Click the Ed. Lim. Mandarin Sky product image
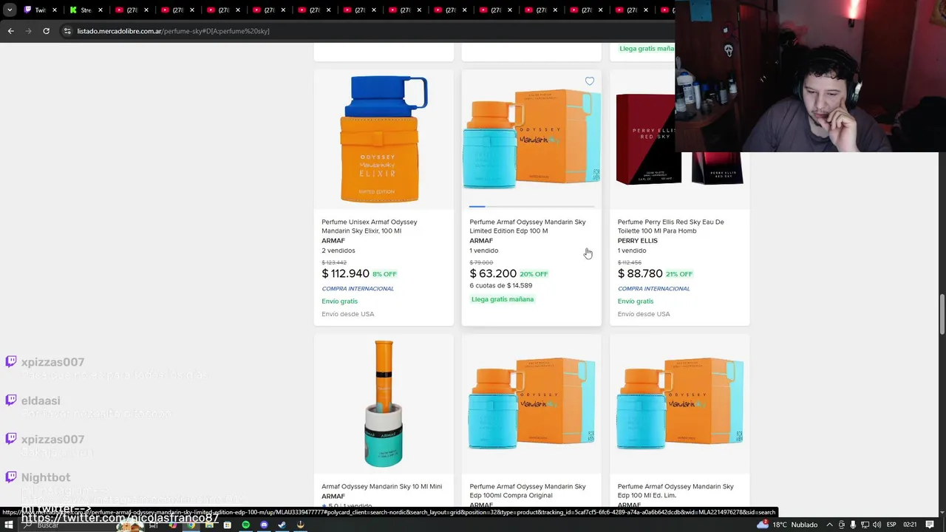This screenshot has width=946, height=532. (679, 403)
